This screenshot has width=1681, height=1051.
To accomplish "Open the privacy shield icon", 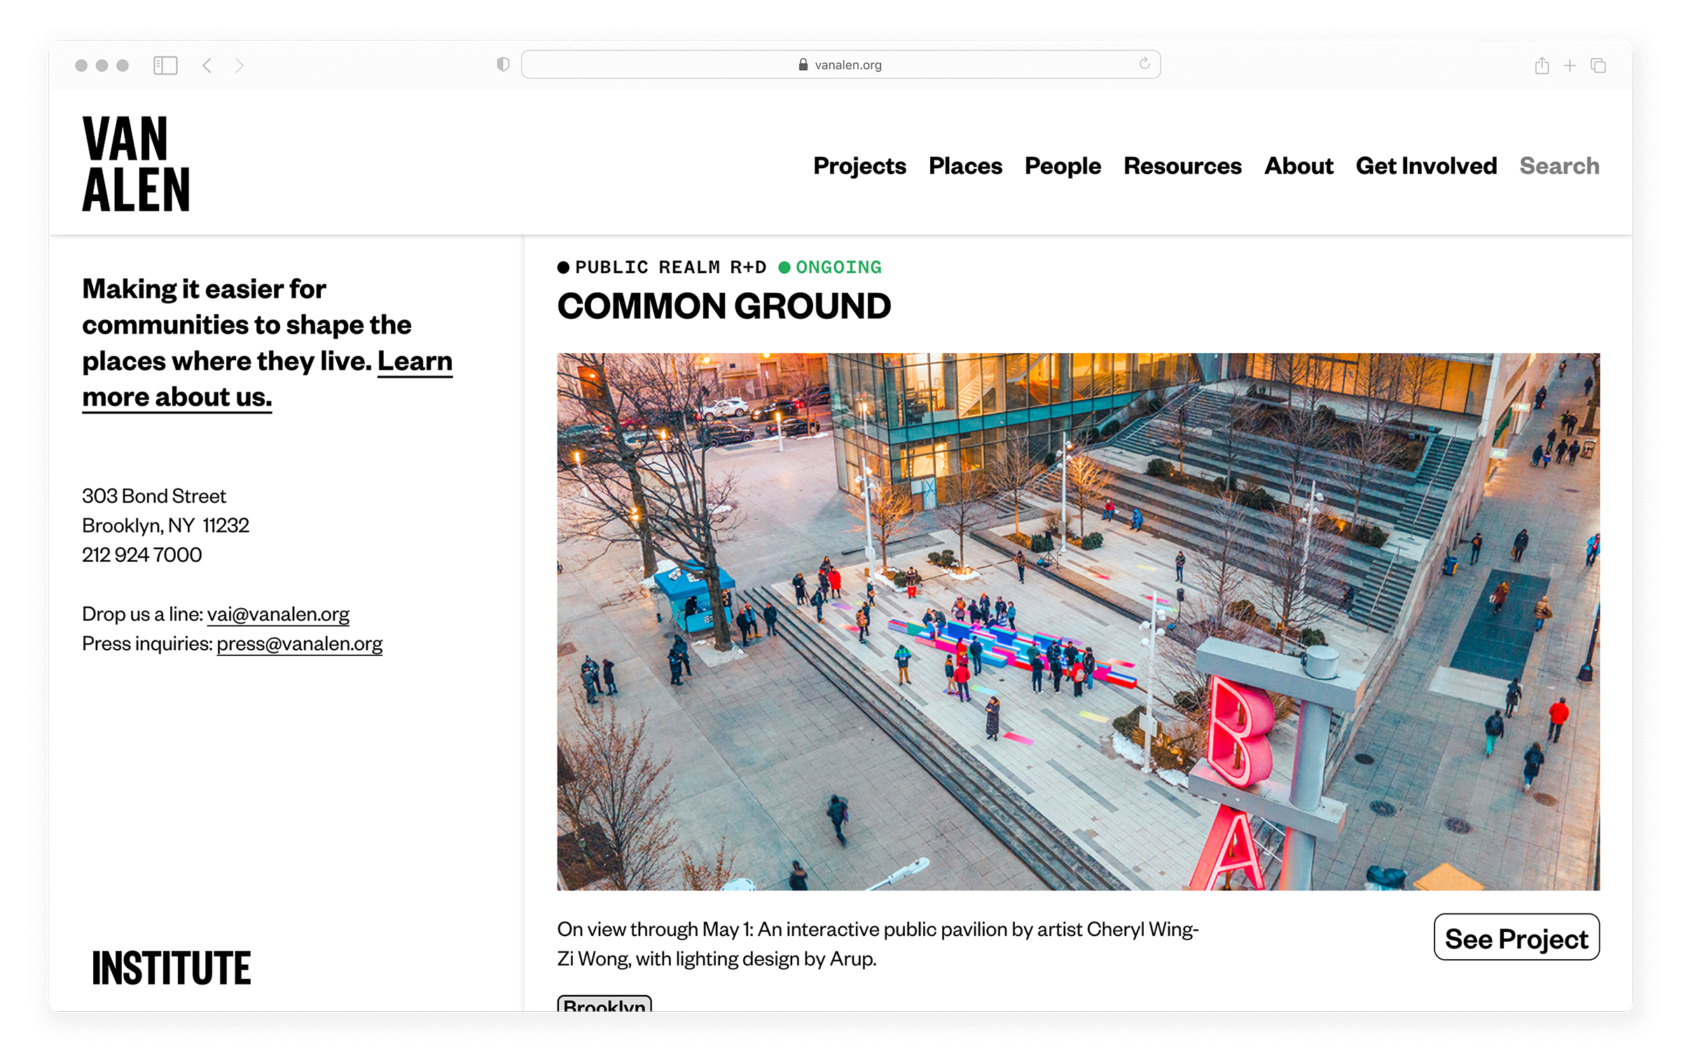I will pos(503,64).
